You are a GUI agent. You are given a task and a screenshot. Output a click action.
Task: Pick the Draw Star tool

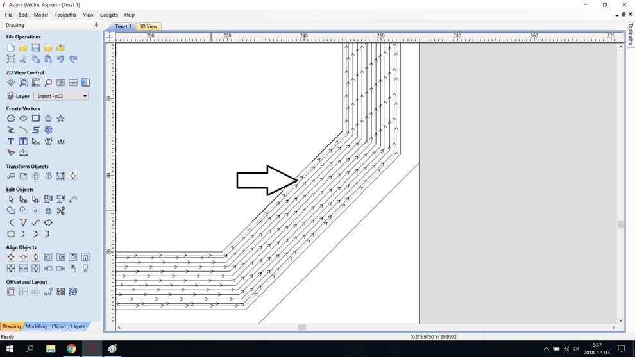(60, 119)
